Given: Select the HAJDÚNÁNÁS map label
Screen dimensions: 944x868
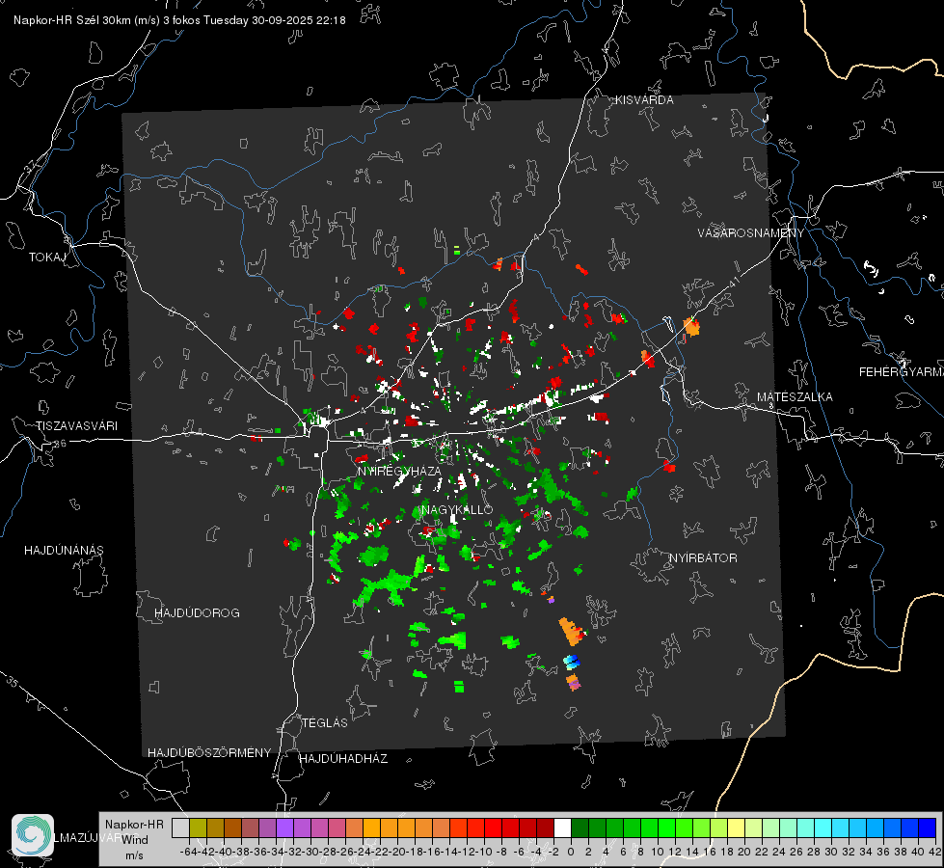Looking at the screenshot, I should pos(64,550).
